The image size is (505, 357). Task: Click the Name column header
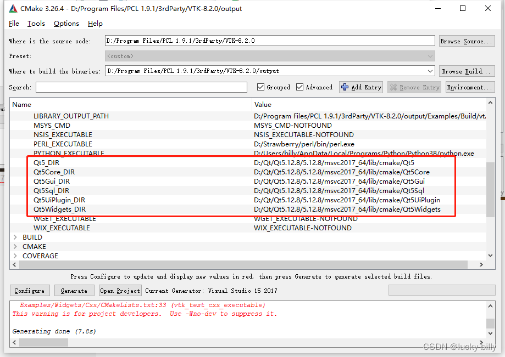point(131,105)
